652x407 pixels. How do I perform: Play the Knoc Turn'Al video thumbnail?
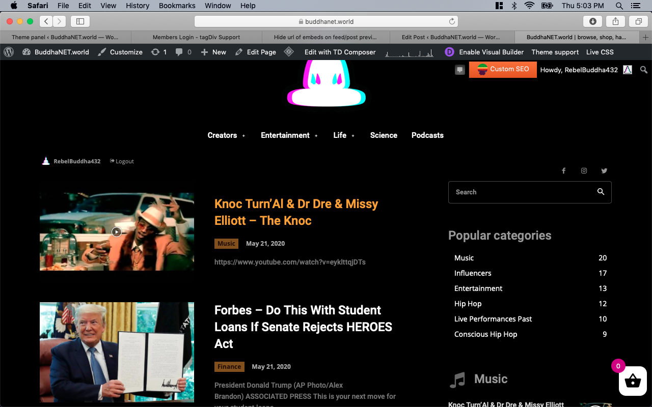click(x=117, y=231)
